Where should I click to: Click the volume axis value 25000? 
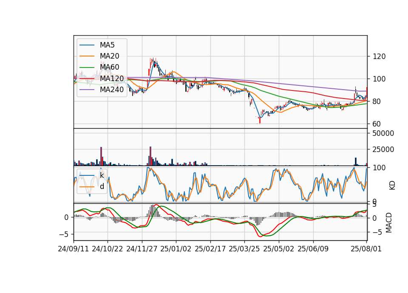(x=383, y=149)
